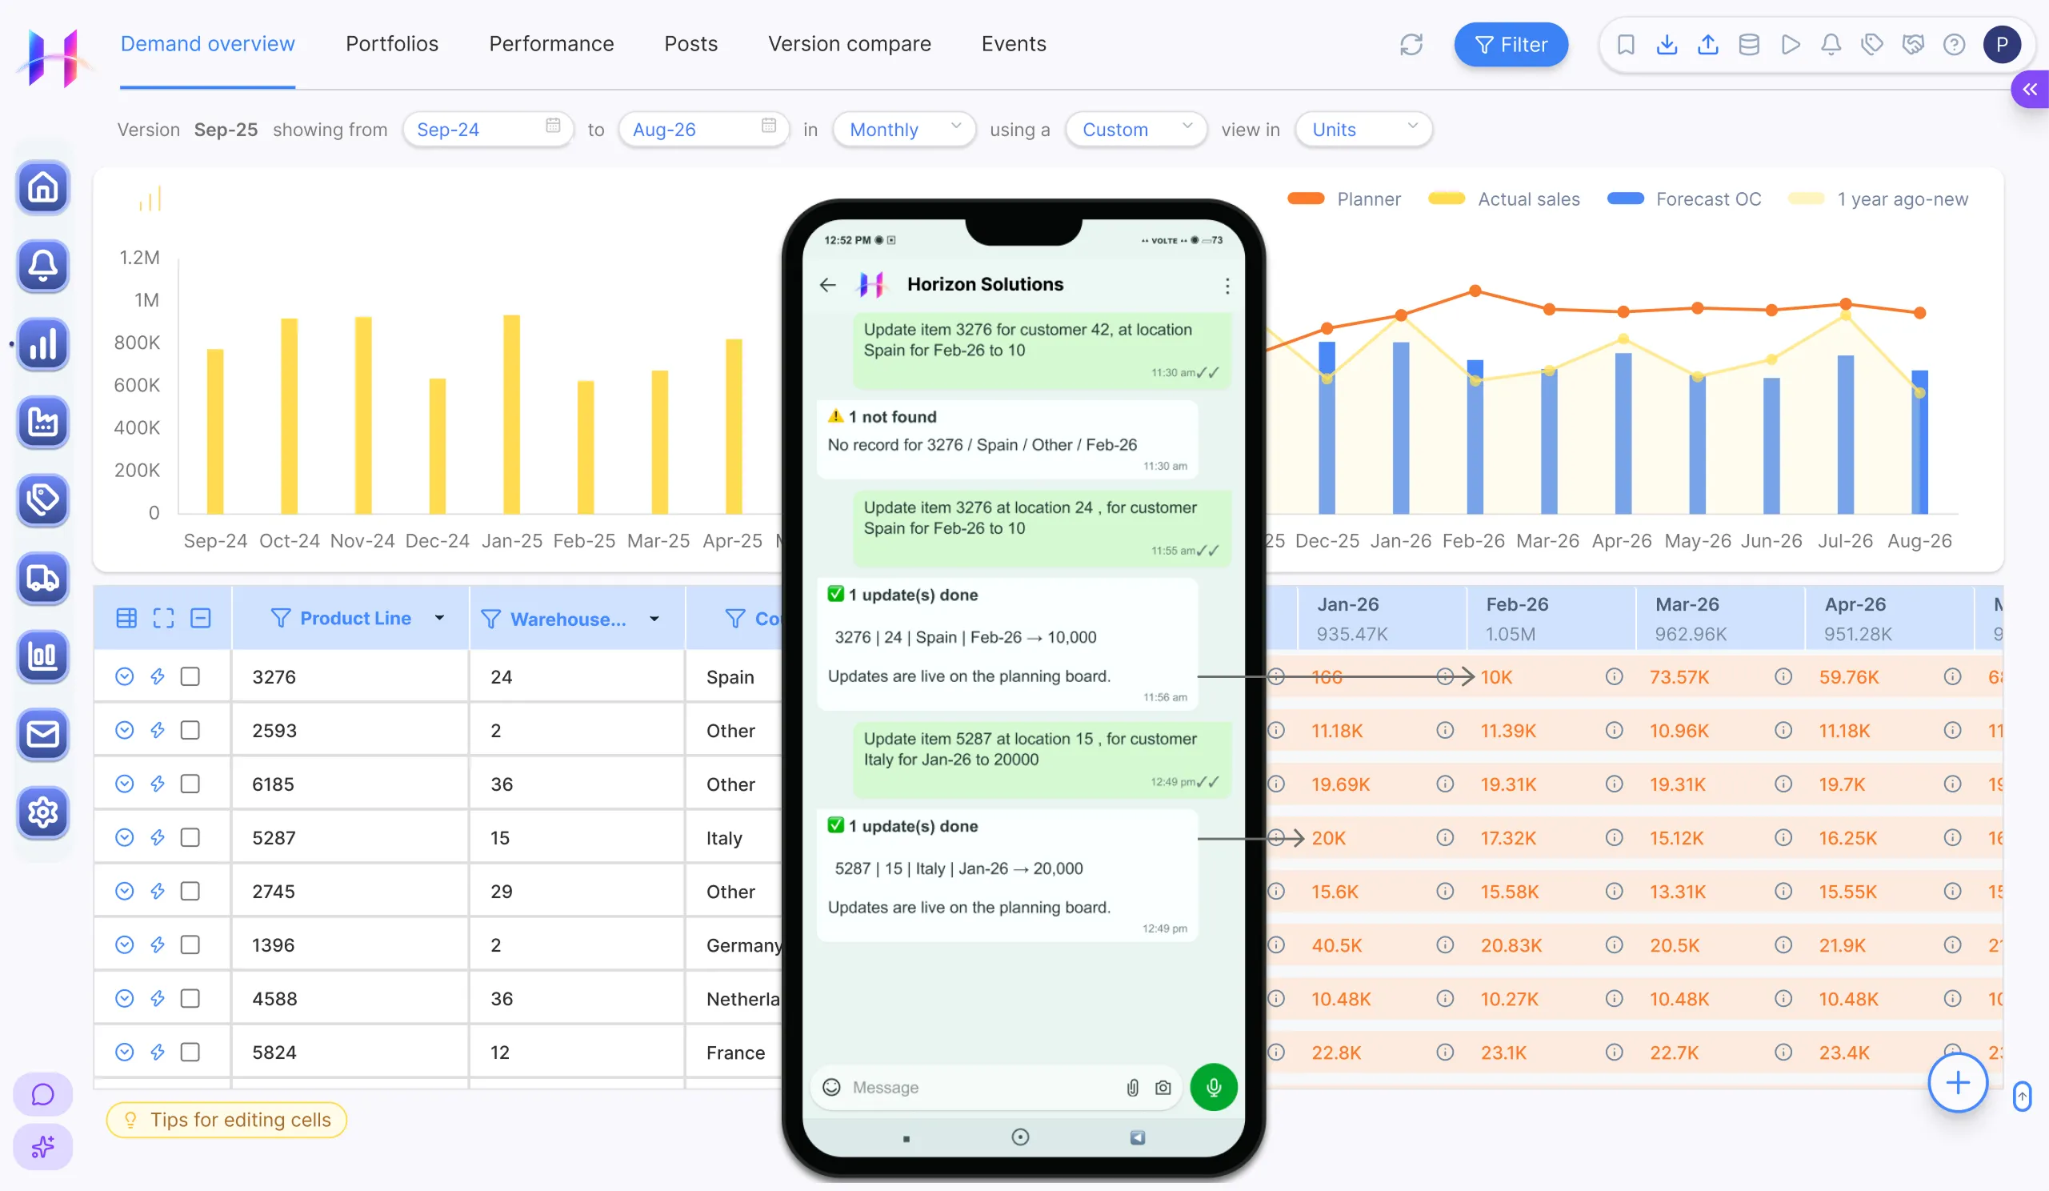Open the Custom view dropdown
This screenshot has width=2049, height=1191.
pos(1136,130)
